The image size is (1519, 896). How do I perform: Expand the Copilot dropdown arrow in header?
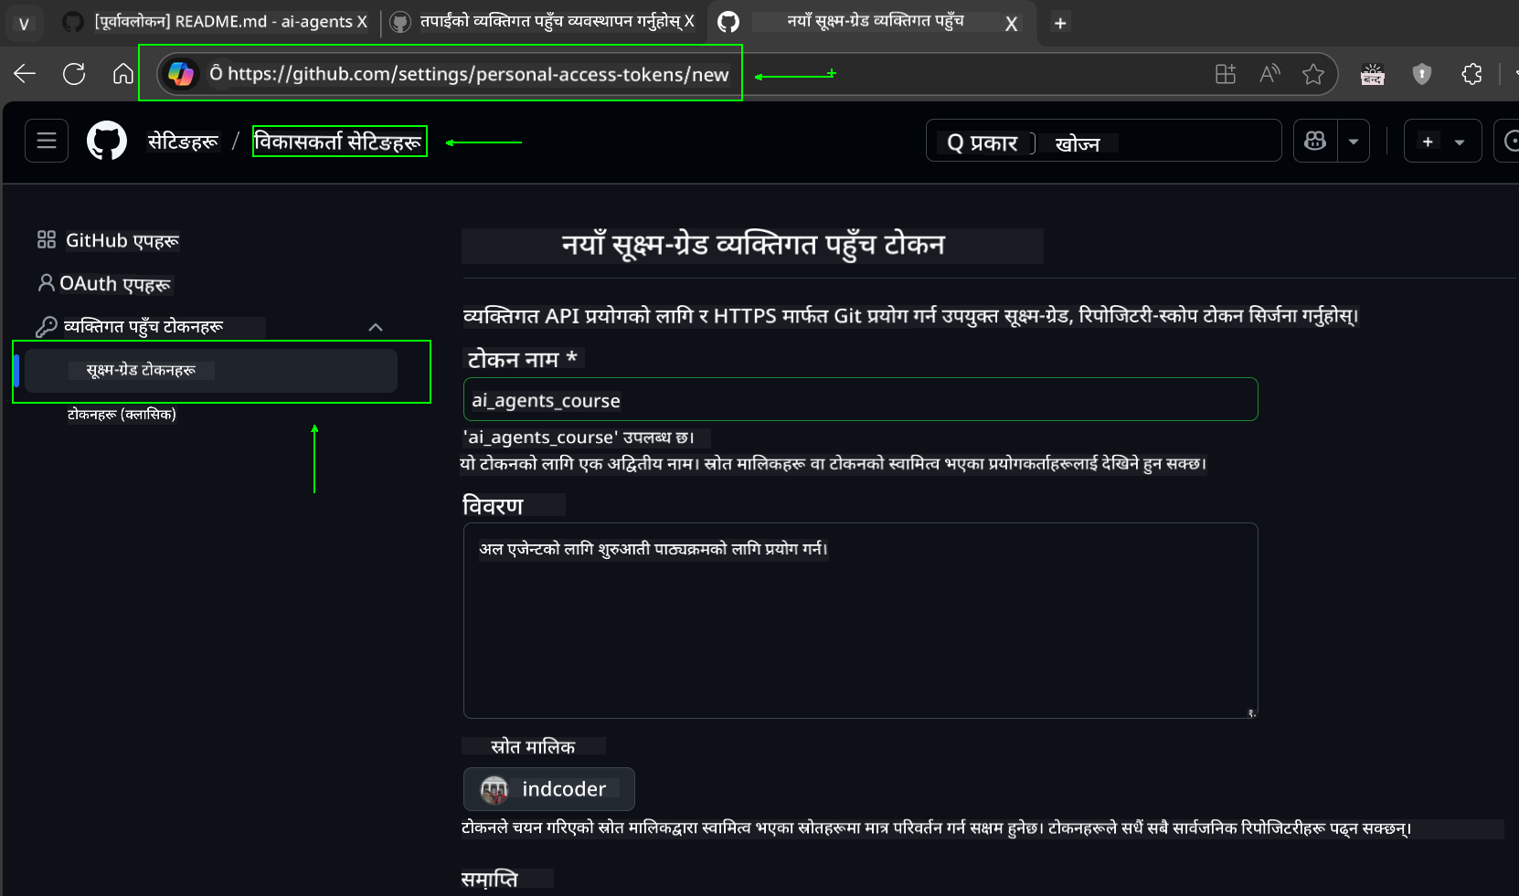(x=1354, y=141)
